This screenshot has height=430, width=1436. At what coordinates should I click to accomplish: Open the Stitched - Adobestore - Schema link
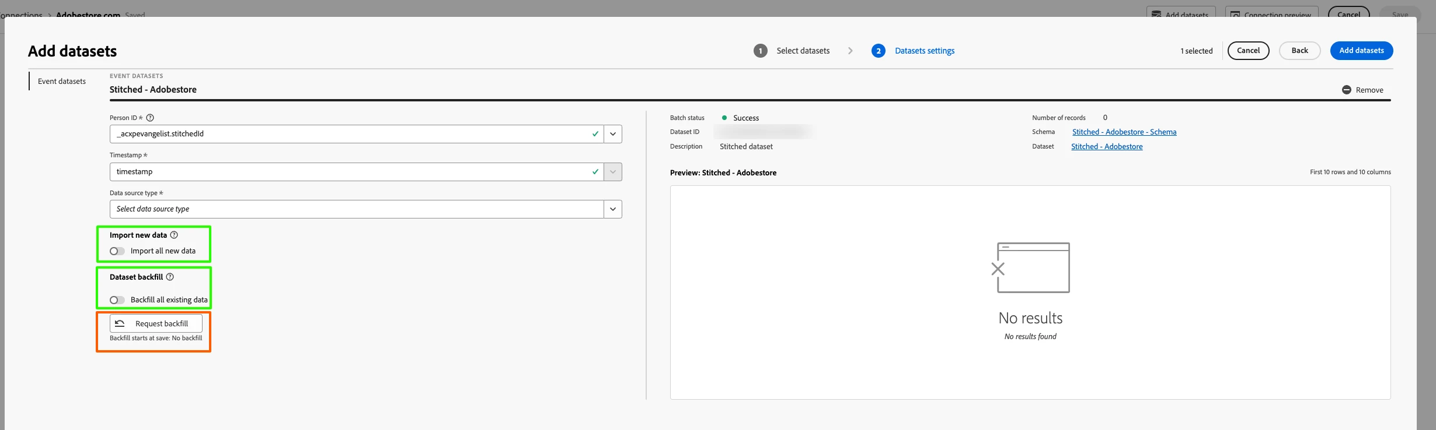[1124, 132]
